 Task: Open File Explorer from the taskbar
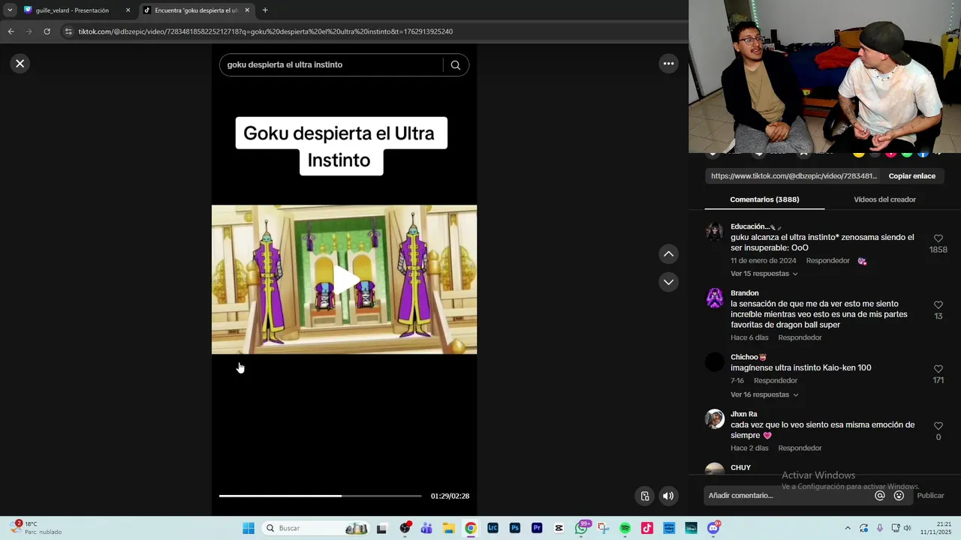click(x=448, y=528)
